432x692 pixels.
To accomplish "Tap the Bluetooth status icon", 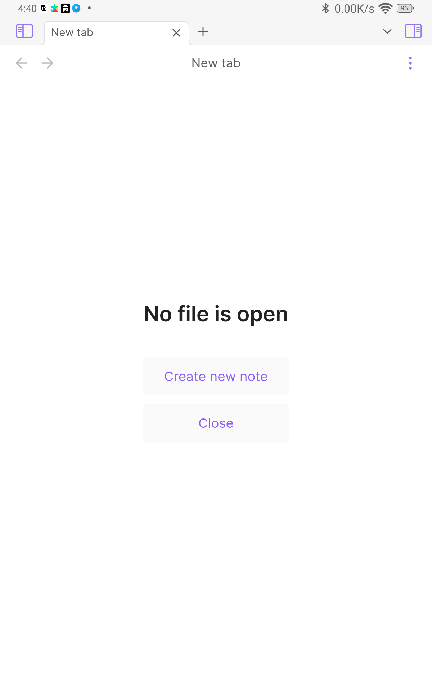I will [x=325, y=8].
